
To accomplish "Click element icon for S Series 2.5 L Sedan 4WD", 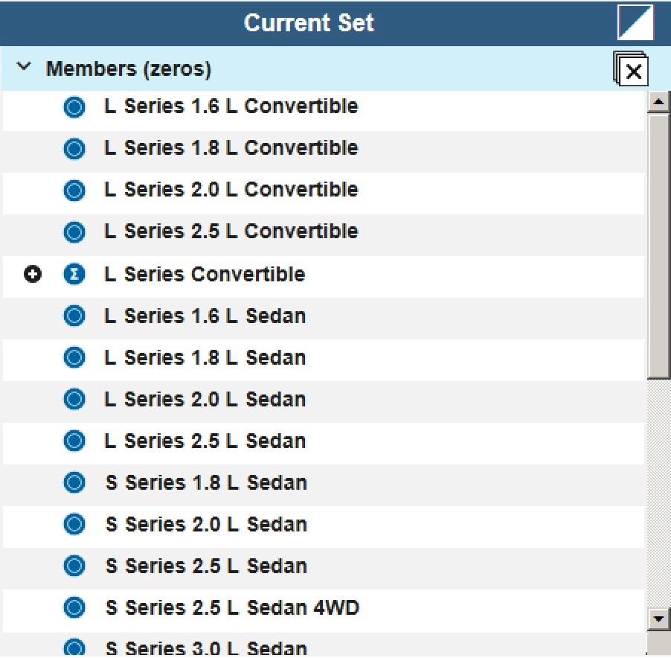I will point(74,608).
